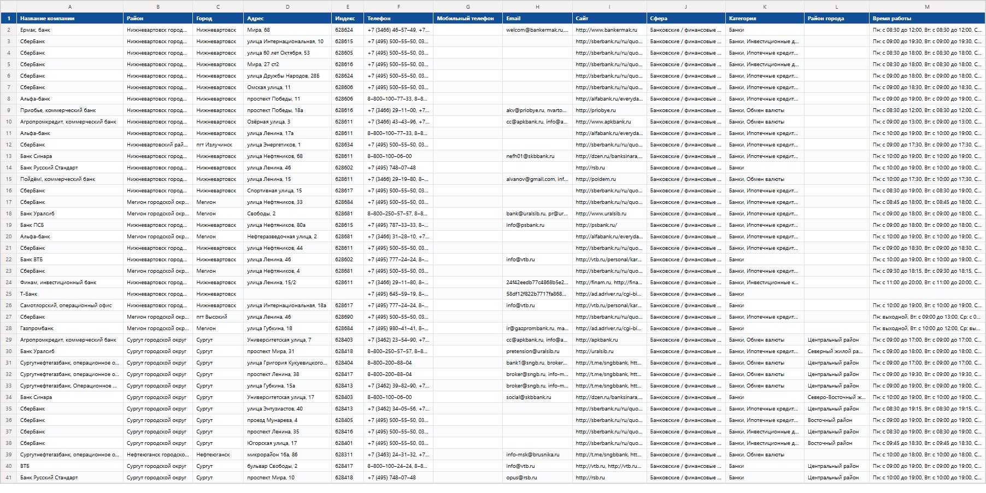The height and width of the screenshot is (493, 986).
Task: Click the 'Мобильный телефон' header cell
Action: [468, 18]
